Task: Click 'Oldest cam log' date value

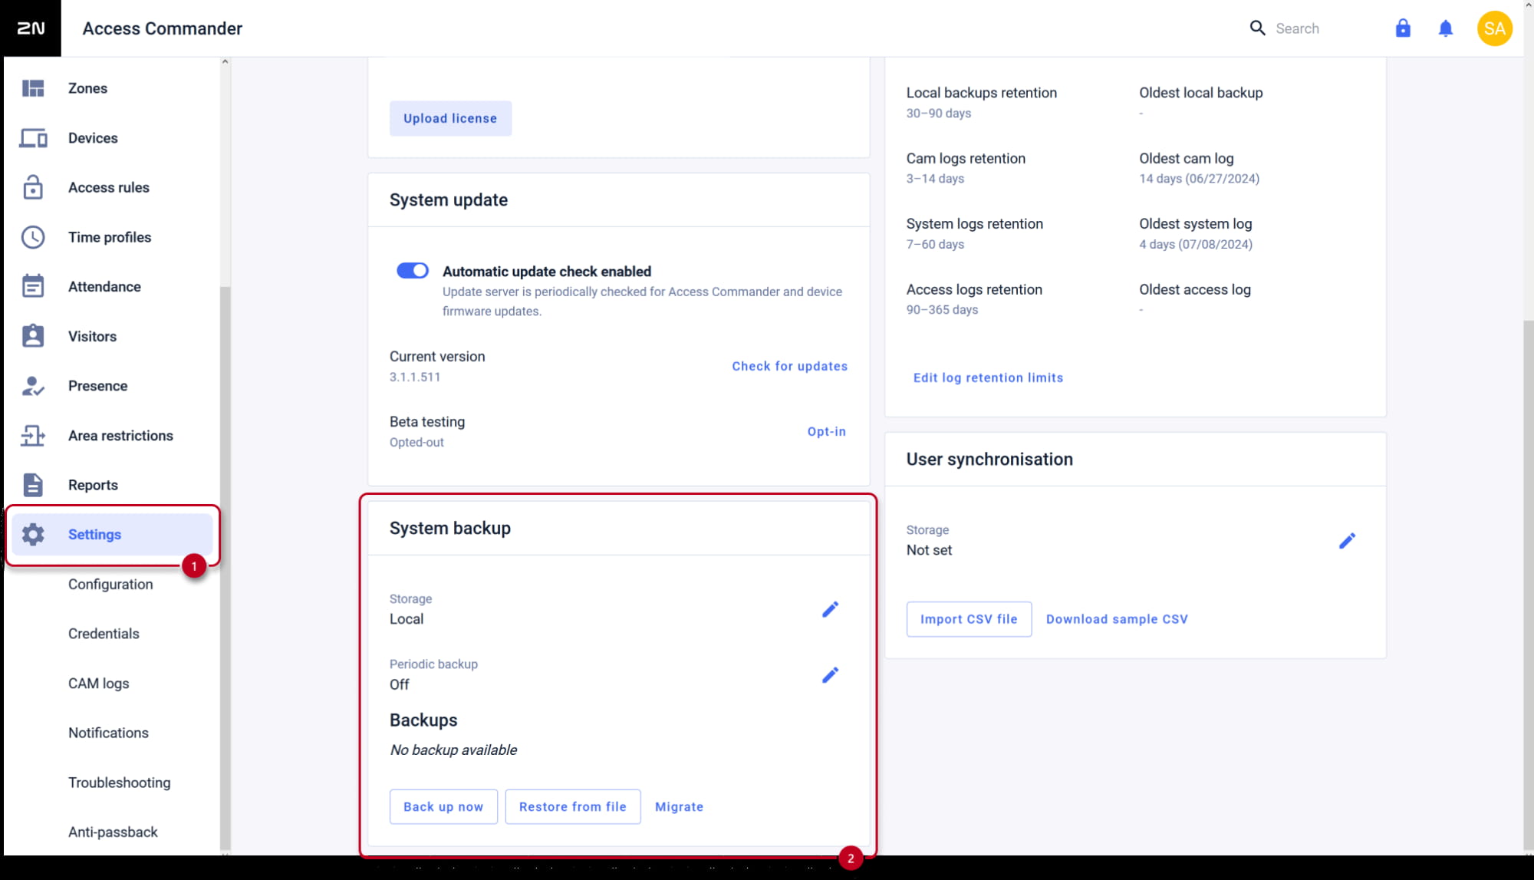Action: (1199, 178)
